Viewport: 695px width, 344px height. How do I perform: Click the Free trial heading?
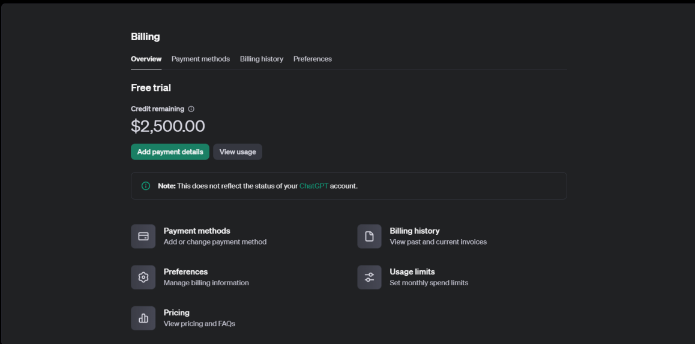[x=151, y=87]
